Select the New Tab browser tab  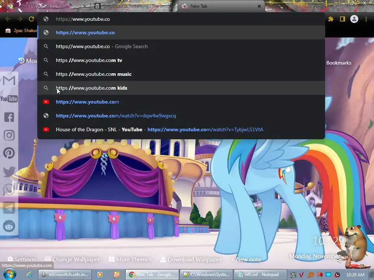point(221,6)
